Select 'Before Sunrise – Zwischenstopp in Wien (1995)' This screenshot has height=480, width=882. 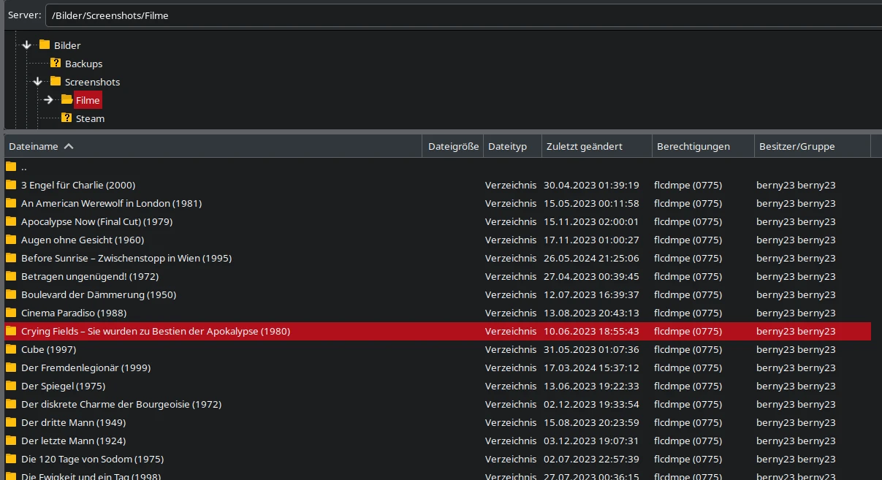pyautogui.click(x=126, y=258)
